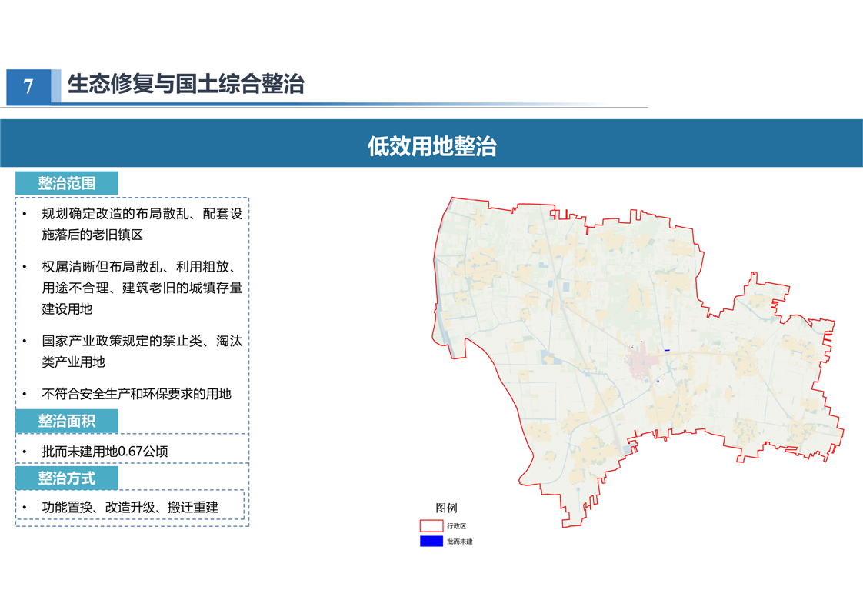Click the 图例 legend title
The height and width of the screenshot is (610, 863).
pyautogui.click(x=446, y=508)
